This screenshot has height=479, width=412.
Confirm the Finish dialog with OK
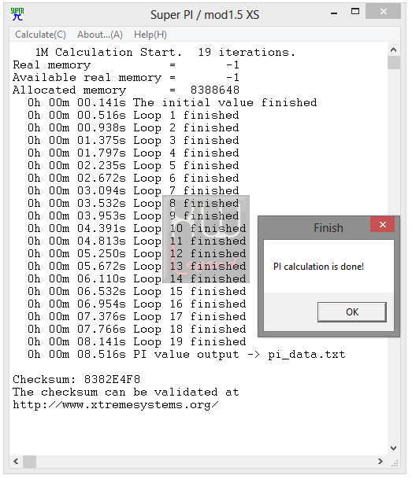[352, 312]
